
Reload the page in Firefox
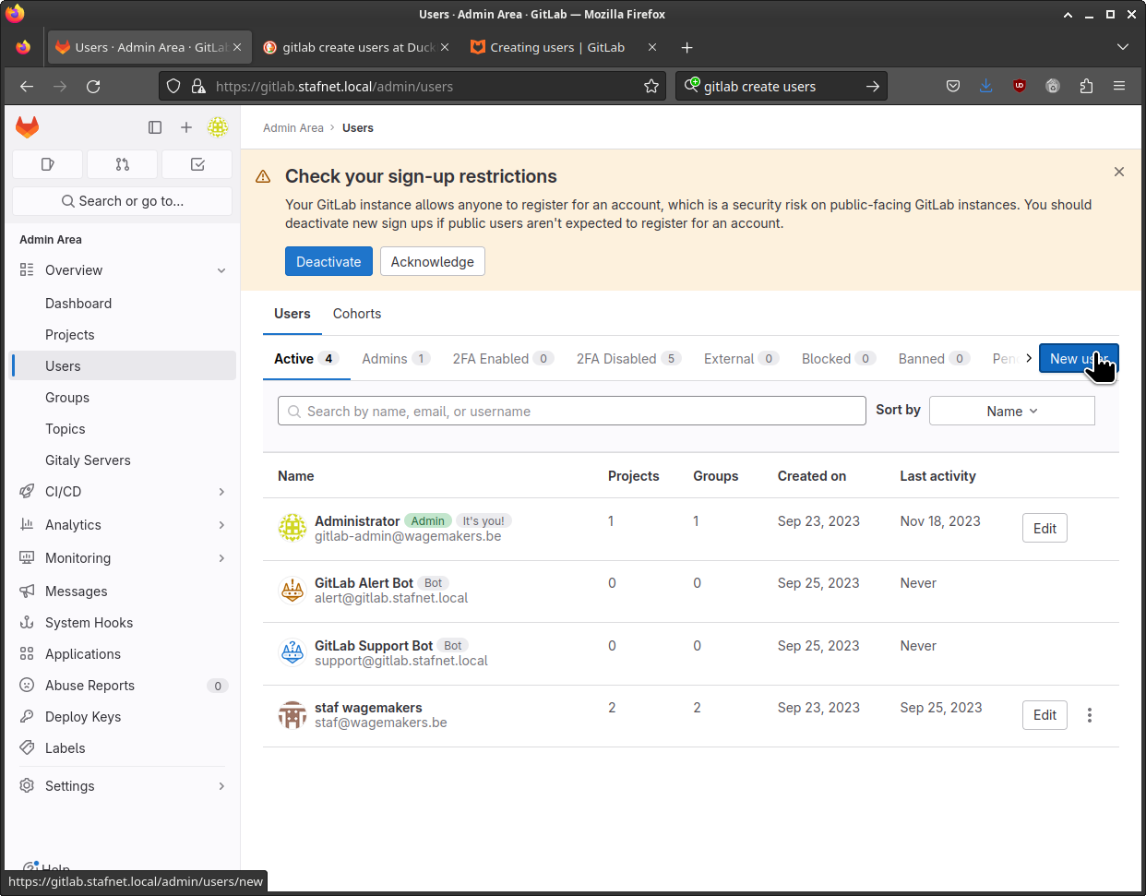click(x=93, y=86)
